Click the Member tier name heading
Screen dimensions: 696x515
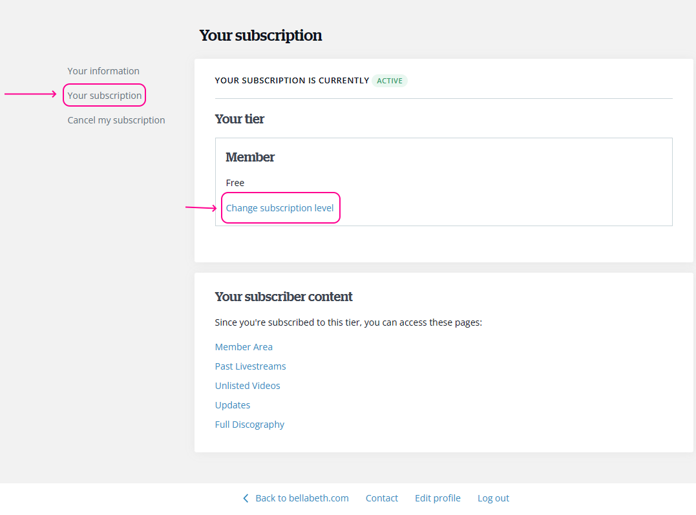click(250, 157)
